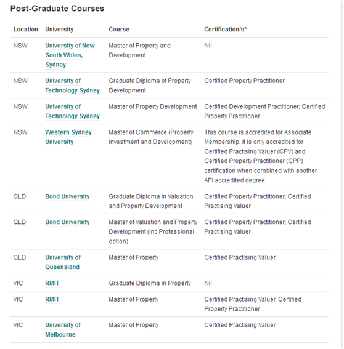Click the Post-Graduate Courses heading
The height and width of the screenshot is (349, 344).
click(x=57, y=9)
